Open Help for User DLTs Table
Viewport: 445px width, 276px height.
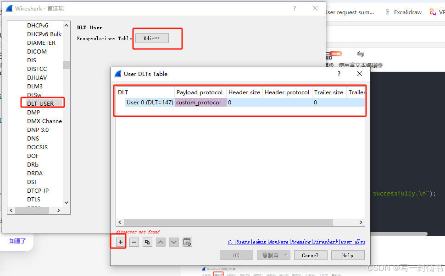coord(348,255)
